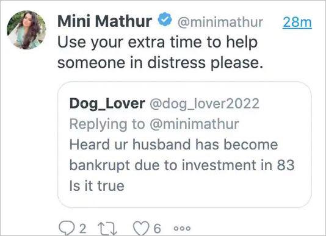Open the quoted tweet about investment in 83
Viewport: 326px width, 236px height.
point(184,145)
